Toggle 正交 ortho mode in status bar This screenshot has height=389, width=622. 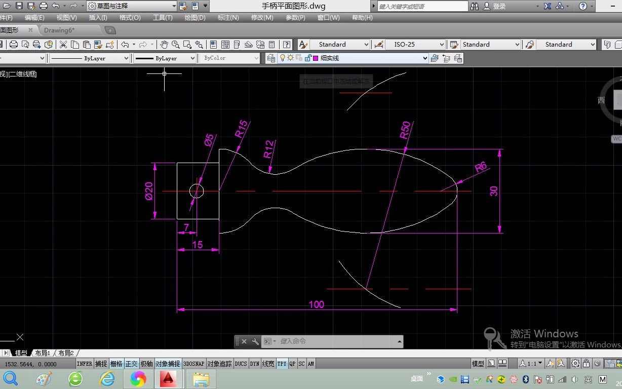coord(132,364)
